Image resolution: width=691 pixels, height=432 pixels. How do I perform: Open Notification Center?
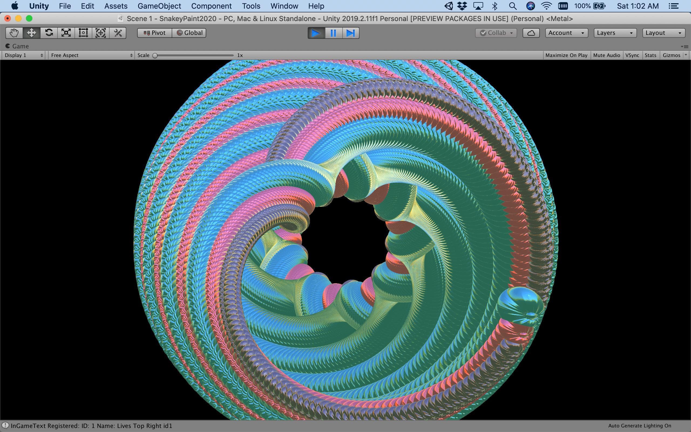coord(673,6)
